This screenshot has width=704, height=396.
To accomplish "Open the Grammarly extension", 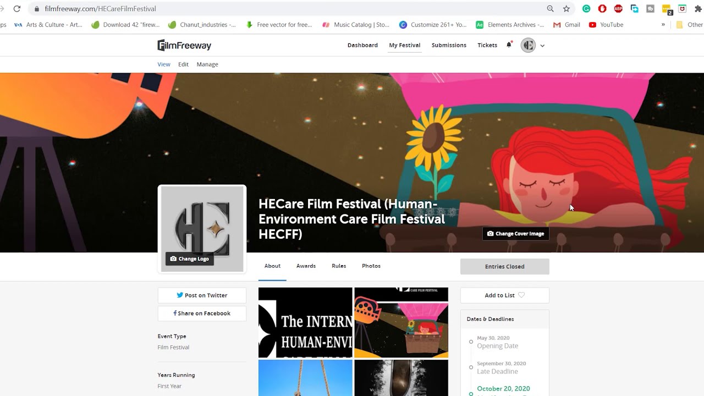I will (x=586, y=9).
